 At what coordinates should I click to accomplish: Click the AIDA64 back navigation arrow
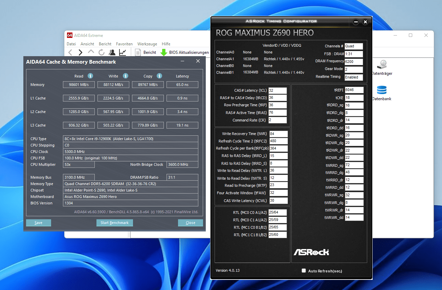pos(70,52)
